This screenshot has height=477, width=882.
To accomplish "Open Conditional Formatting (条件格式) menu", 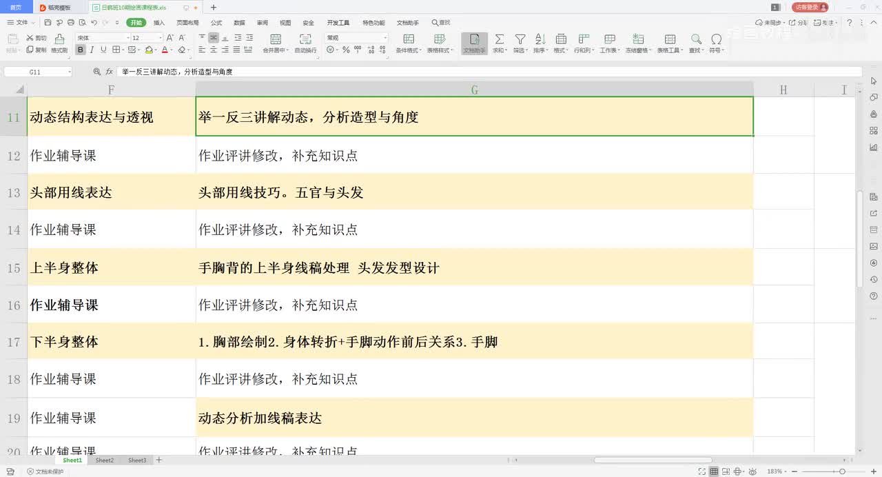I will pos(409,43).
